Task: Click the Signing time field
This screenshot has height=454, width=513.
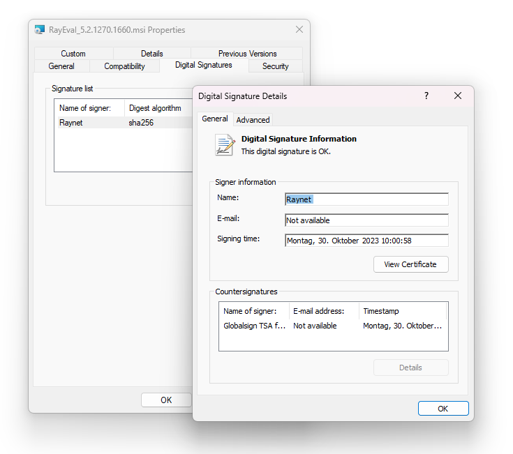Action: point(366,241)
